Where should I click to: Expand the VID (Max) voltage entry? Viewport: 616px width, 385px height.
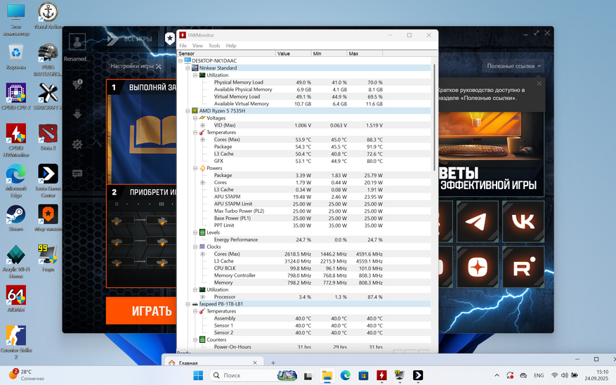pos(203,126)
